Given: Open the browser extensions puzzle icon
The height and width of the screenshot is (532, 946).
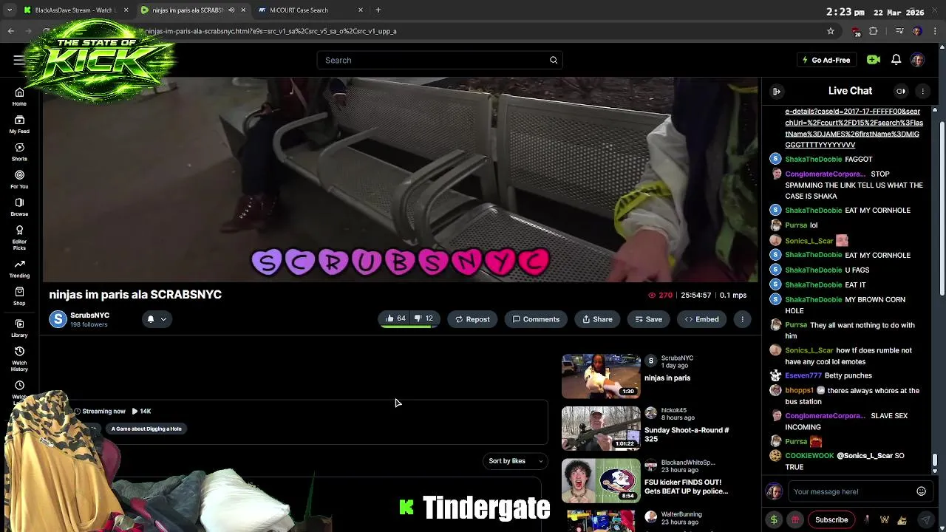Looking at the screenshot, I should click(874, 31).
